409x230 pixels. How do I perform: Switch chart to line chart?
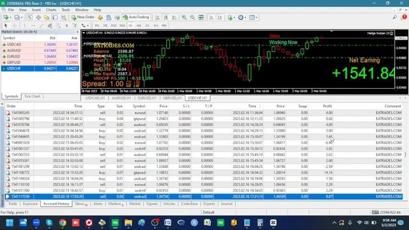(x=174, y=17)
